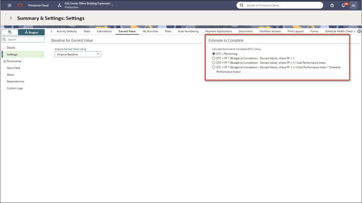Viewport: 362px width, 203px height.
Task: Open the Payment Applications tab
Action: 219,31
